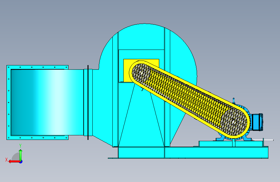This screenshot has height=182, width=280.
Task: Pick the rectangular duct's shaded interior
Action: (x=47, y=102)
